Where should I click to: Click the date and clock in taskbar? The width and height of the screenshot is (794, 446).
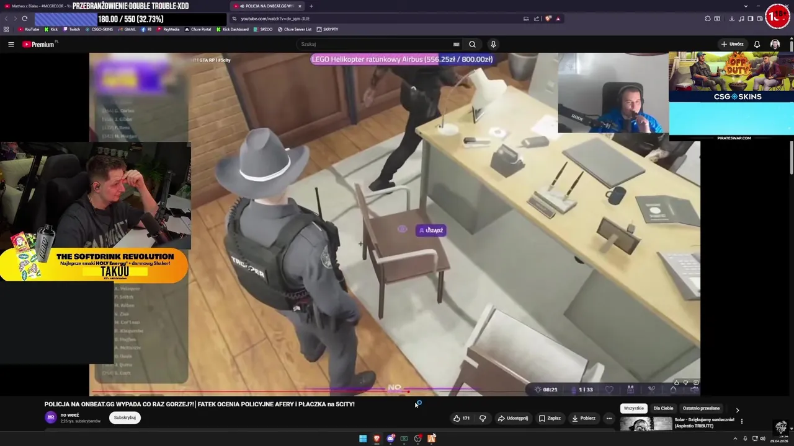778,439
